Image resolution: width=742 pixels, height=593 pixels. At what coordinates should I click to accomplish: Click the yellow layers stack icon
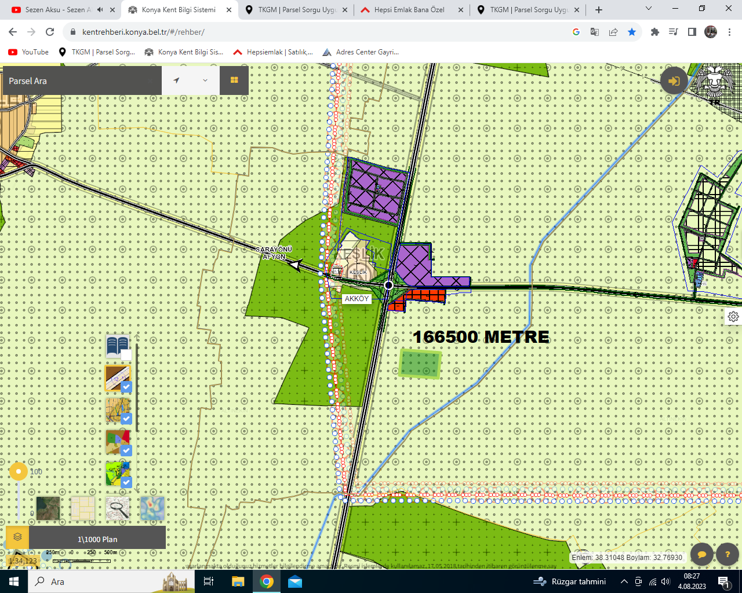click(17, 537)
